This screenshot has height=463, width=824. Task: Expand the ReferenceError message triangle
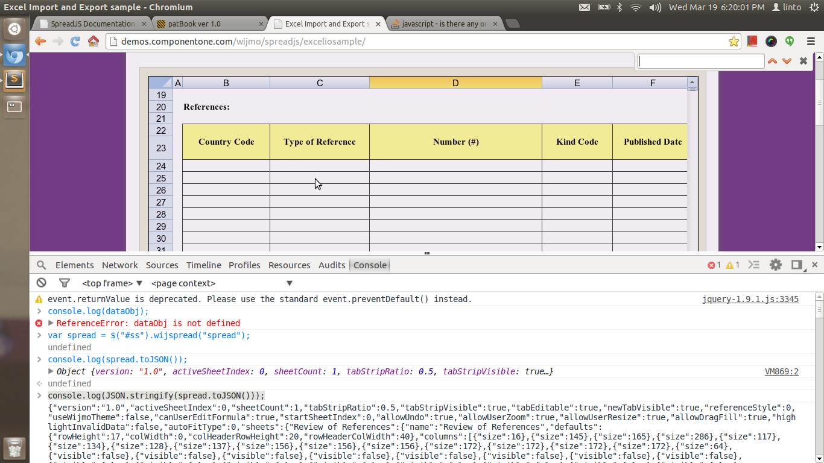51,323
